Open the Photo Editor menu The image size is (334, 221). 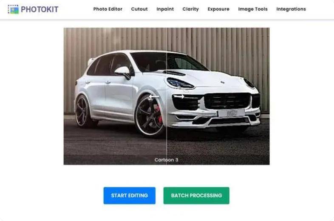coord(108,9)
